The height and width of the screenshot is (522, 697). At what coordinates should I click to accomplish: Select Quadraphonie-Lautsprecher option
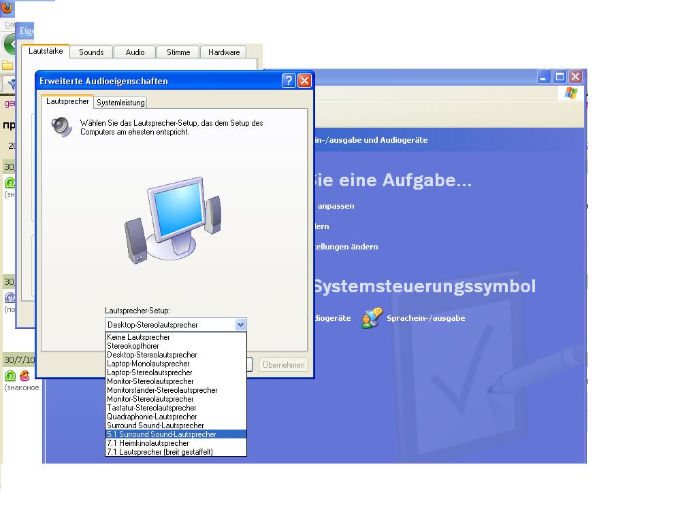click(x=176, y=417)
